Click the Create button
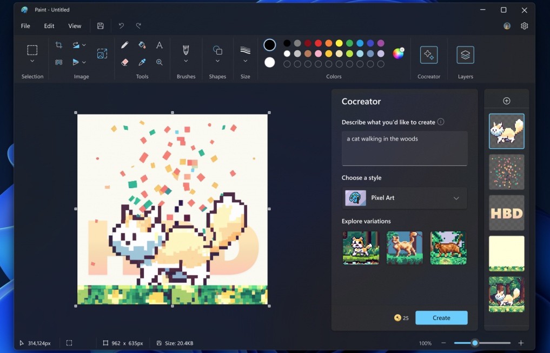 coord(441,318)
